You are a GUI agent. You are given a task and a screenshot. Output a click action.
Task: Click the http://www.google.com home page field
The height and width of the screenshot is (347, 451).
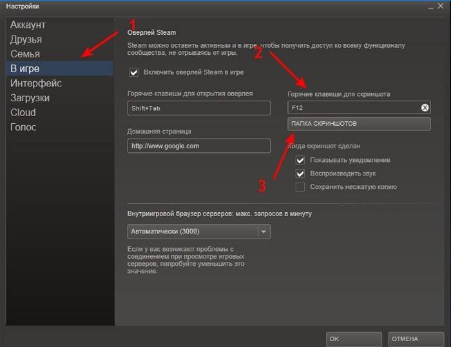click(x=198, y=146)
